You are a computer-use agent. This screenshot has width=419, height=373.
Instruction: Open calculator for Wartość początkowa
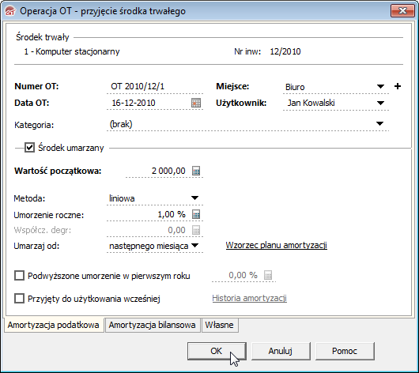pos(196,171)
